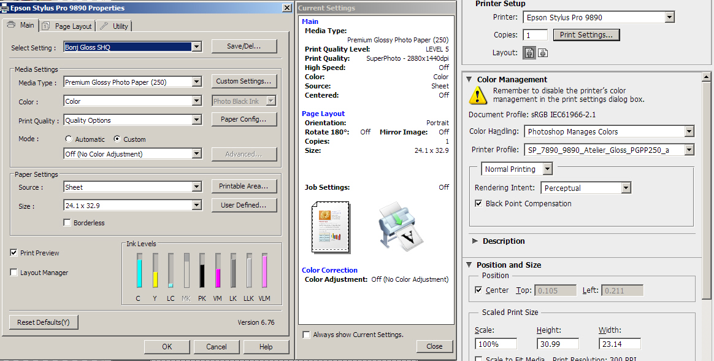
Task: Click the yellow warning icon
Action: [478, 95]
